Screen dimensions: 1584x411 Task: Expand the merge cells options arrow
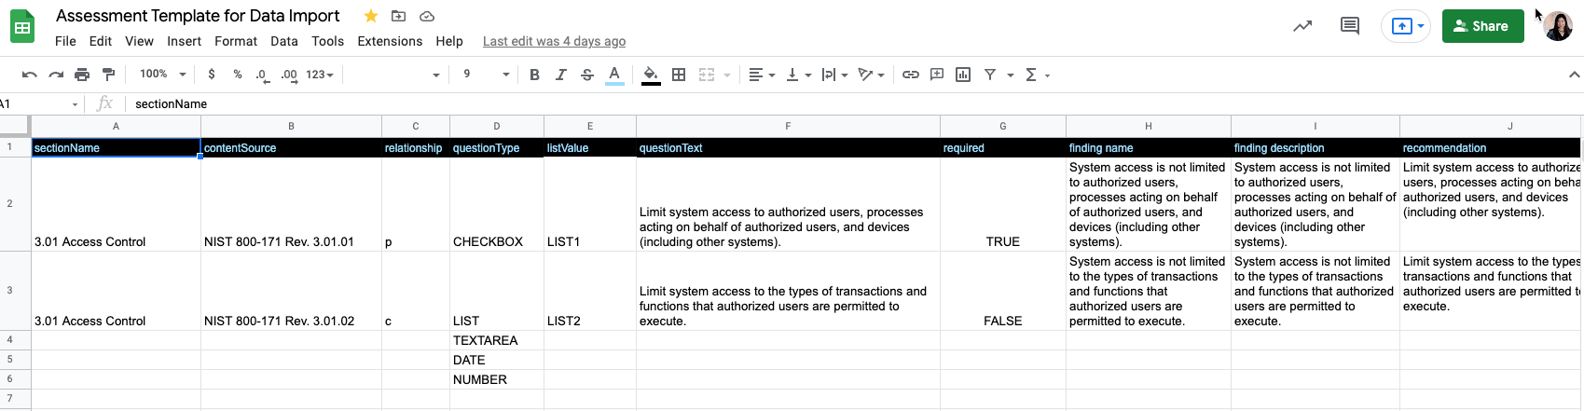pyautogui.click(x=726, y=75)
